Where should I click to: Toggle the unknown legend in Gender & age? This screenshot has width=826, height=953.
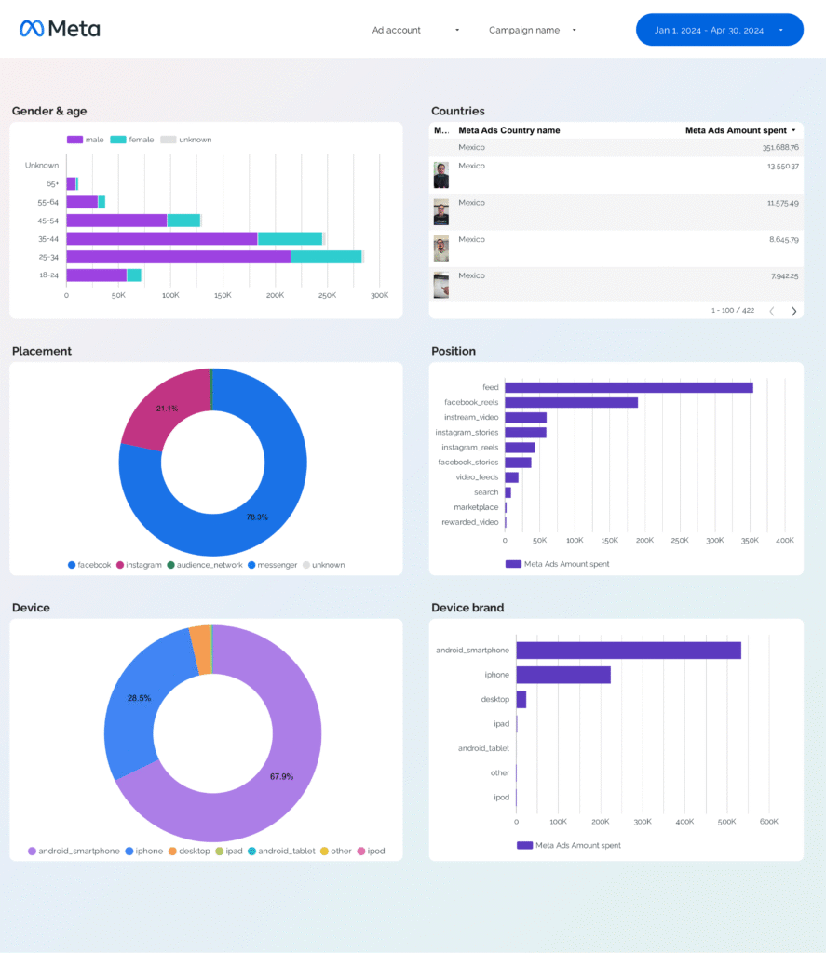click(186, 140)
